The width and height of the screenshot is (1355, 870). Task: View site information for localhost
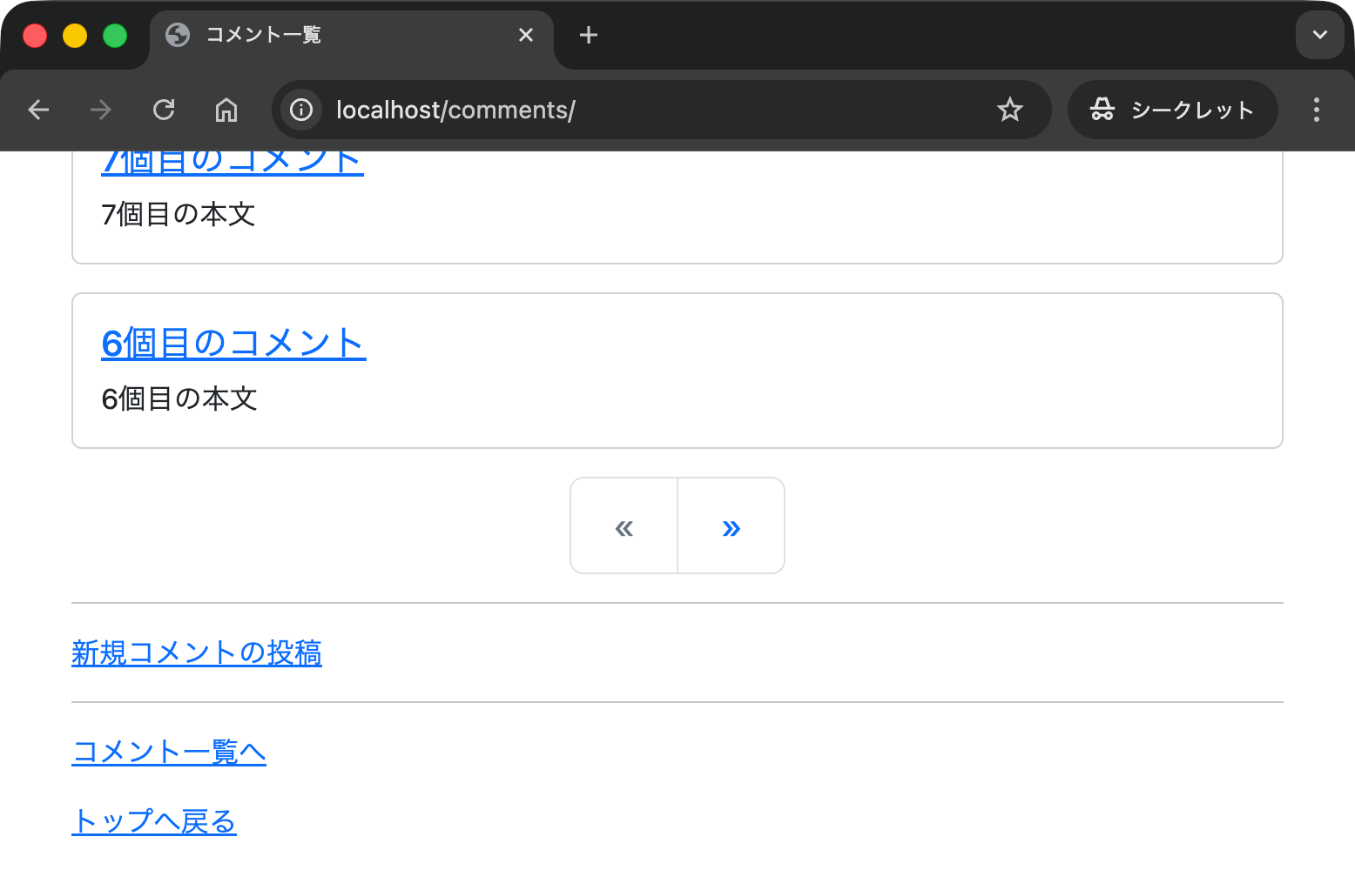click(x=301, y=110)
